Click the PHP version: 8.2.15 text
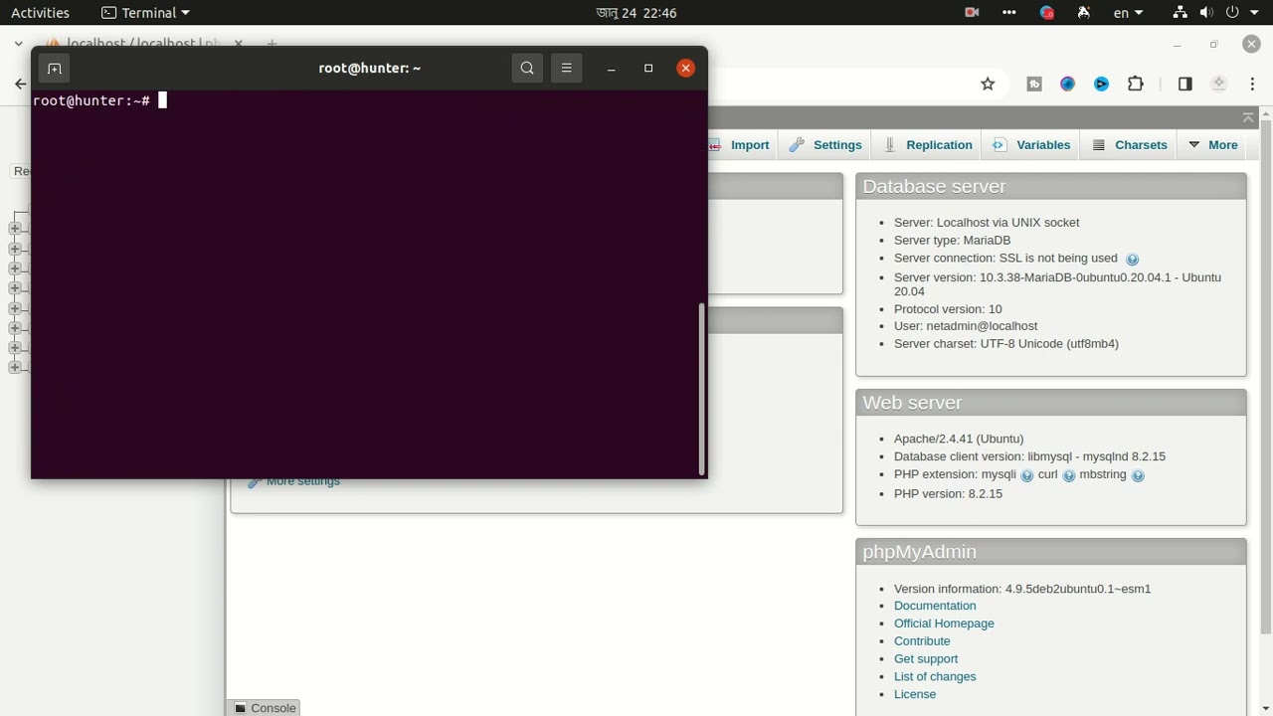1273x716 pixels. [x=948, y=494]
